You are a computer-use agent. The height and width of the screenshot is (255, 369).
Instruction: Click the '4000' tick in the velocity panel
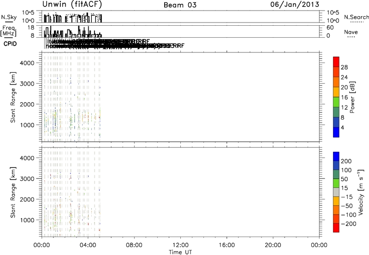point(27,158)
